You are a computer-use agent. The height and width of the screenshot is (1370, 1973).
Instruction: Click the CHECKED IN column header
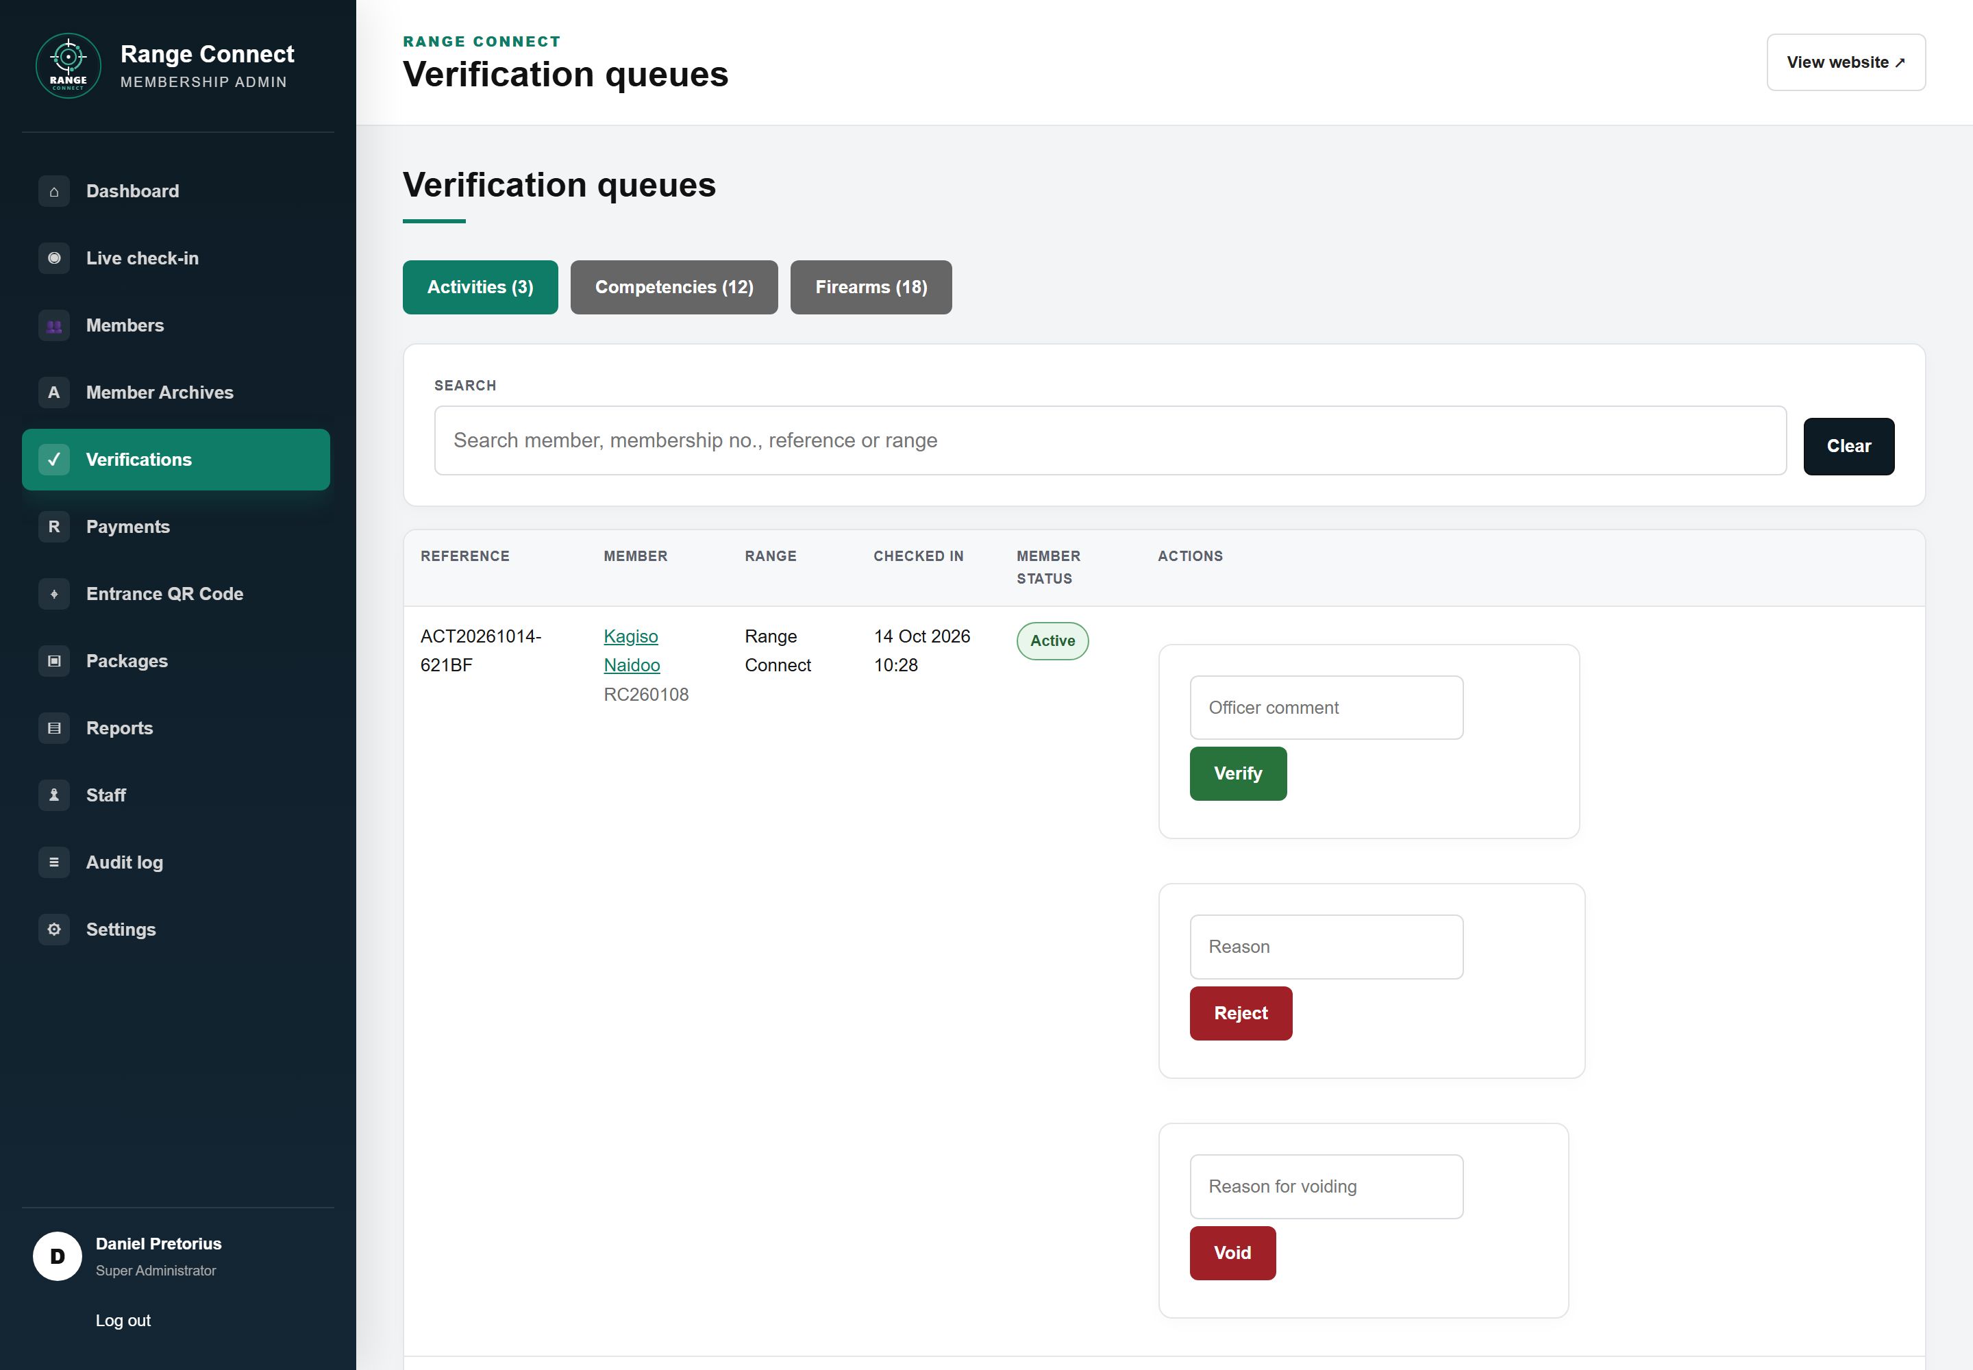(x=919, y=556)
